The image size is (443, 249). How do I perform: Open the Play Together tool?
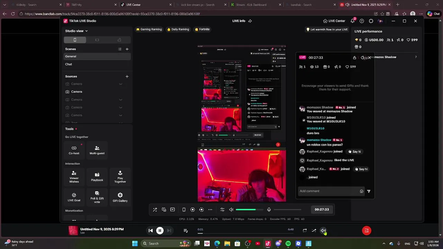tap(120, 177)
